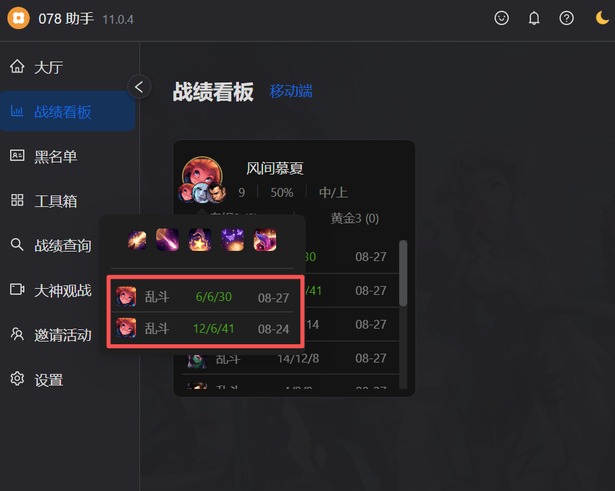Select the 6/6/30 乱斗 match row
The width and height of the screenshot is (615, 491).
click(202, 297)
